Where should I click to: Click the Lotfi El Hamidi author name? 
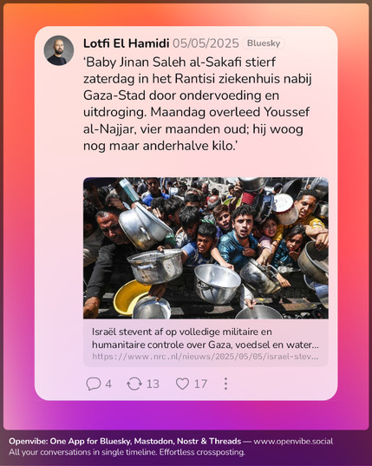[127, 43]
